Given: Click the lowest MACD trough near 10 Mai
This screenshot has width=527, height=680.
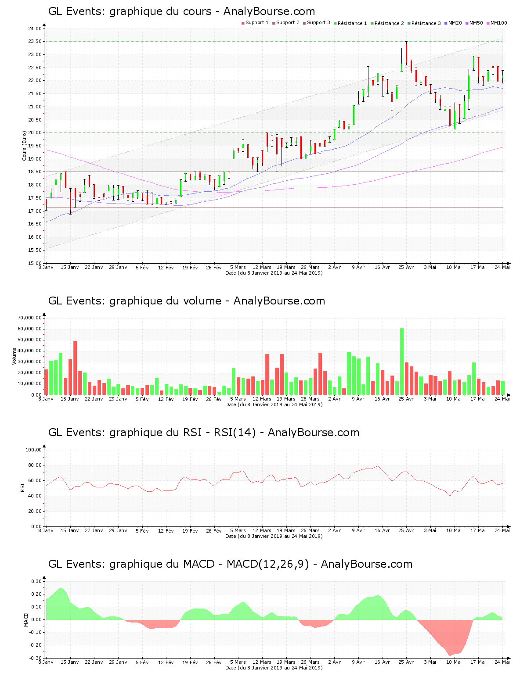Looking at the screenshot, I should (x=450, y=655).
